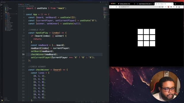
Task: Expand the Timeline section in sidebar
Action: [x=6, y=99]
